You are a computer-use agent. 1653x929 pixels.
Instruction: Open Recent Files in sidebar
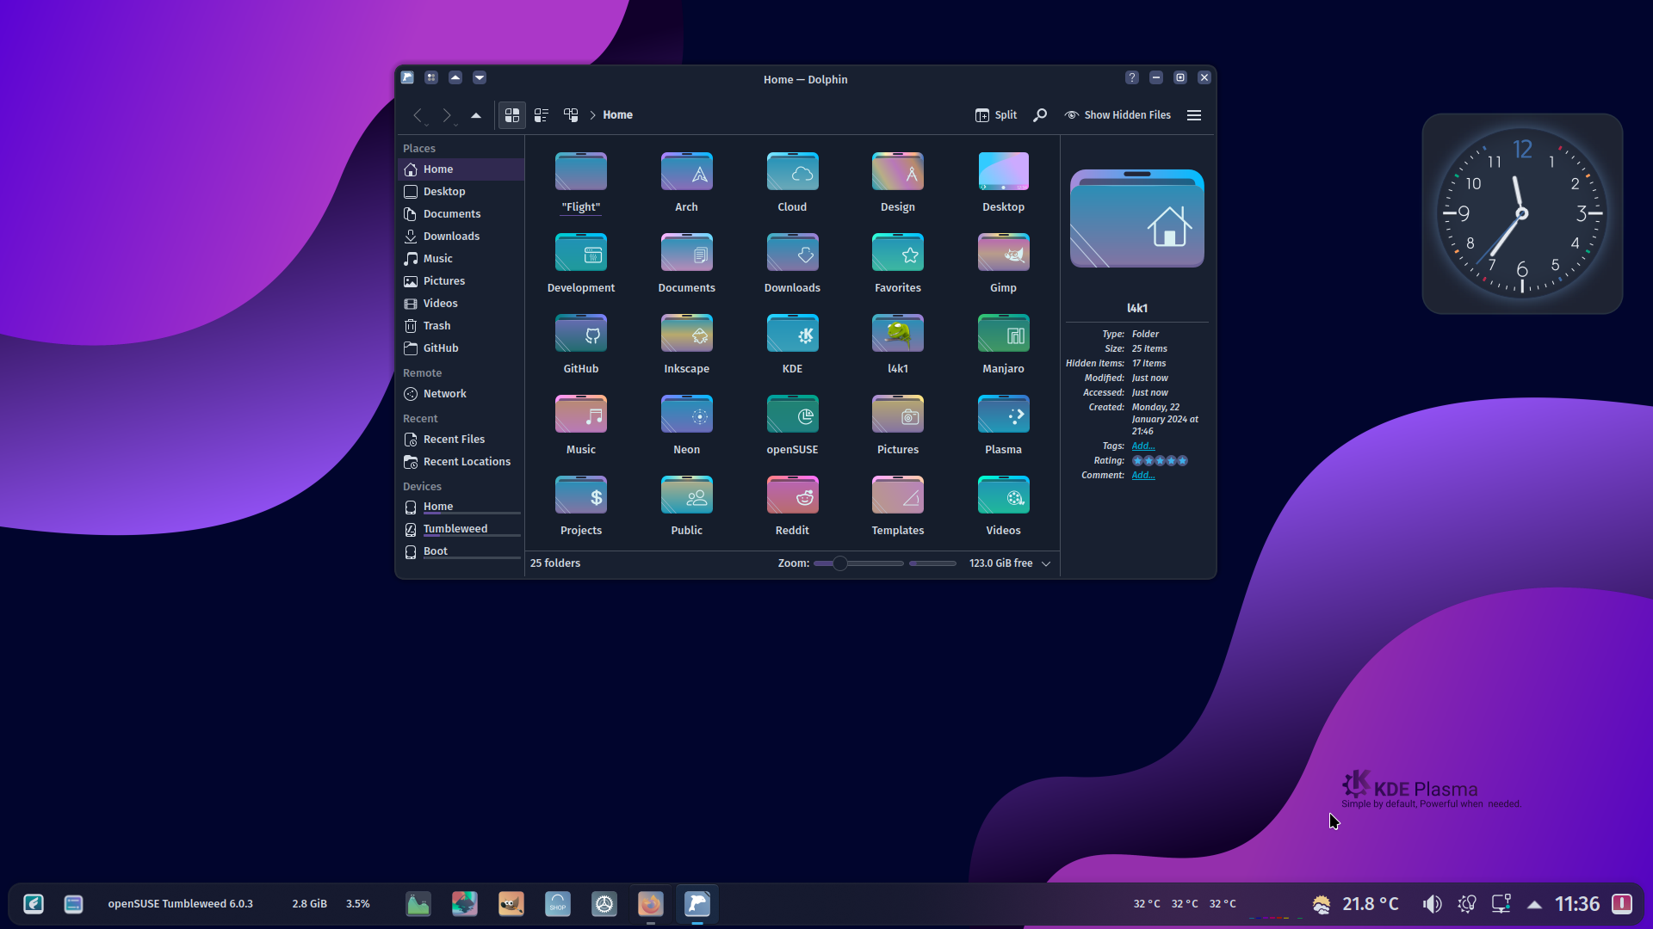[x=461, y=440]
